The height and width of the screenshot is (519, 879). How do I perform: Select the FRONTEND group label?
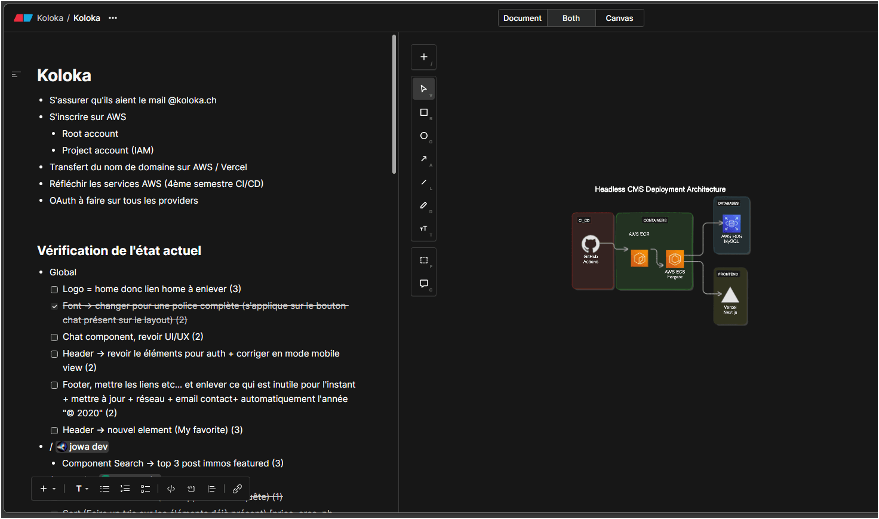tap(728, 274)
